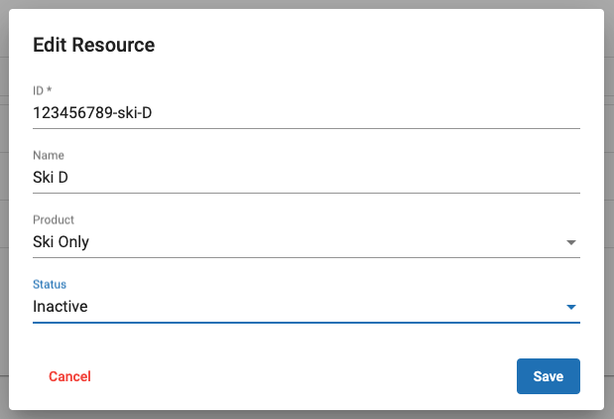Click the Product dropdown arrow icon
This screenshot has width=614, height=419.
570,242
